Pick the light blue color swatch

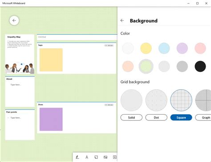tap(164, 48)
